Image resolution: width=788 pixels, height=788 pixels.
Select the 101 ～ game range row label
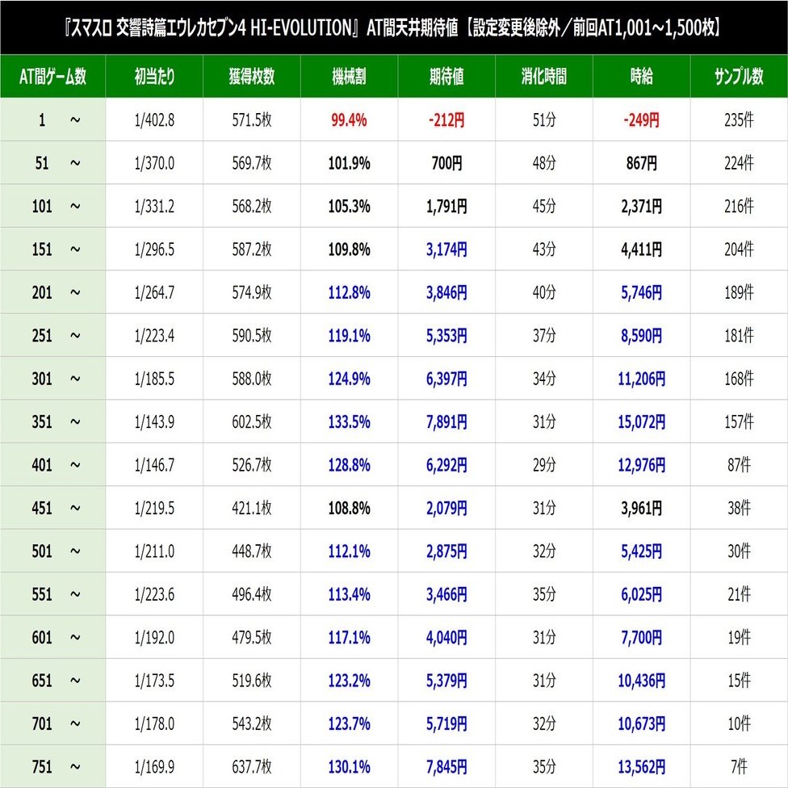(52, 206)
